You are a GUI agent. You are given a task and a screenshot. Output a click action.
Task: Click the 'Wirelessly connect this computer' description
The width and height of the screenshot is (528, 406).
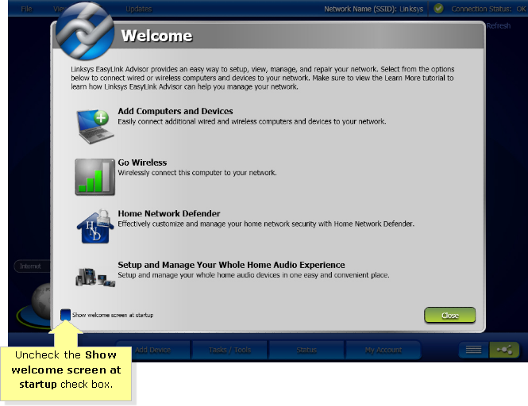(x=197, y=173)
